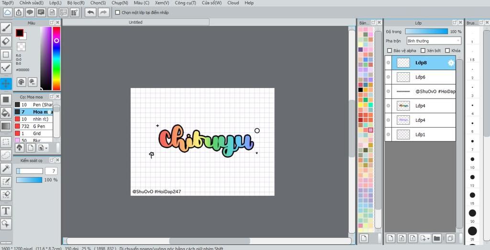Toggle visibility of layer Lớp6
The width and height of the screenshot is (490, 250).
click(x=388, y=77)
